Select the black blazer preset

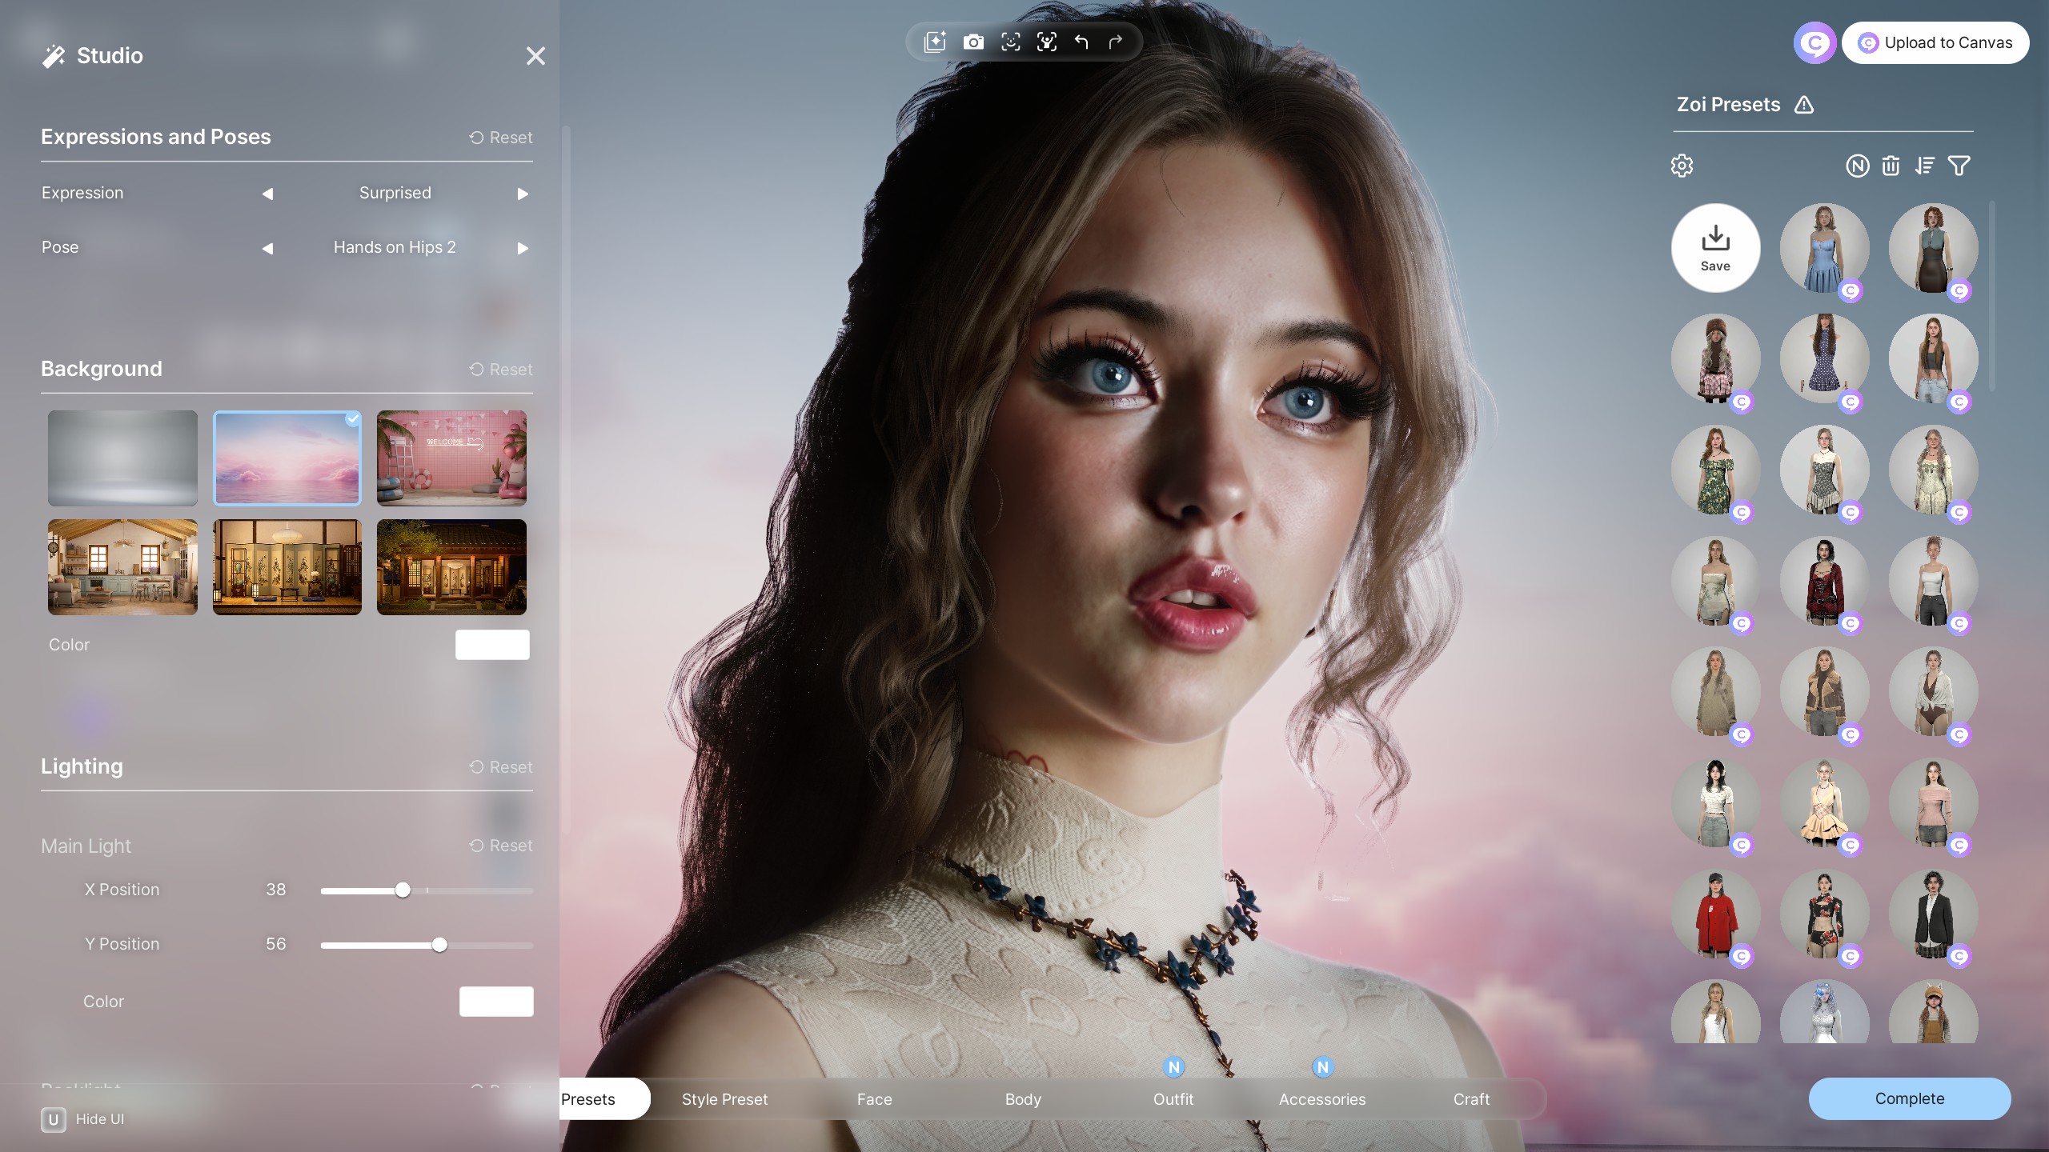pos(1933,914)
